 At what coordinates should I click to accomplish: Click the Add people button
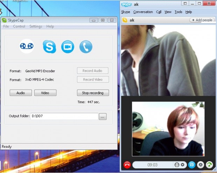click(x=202, y=20)
